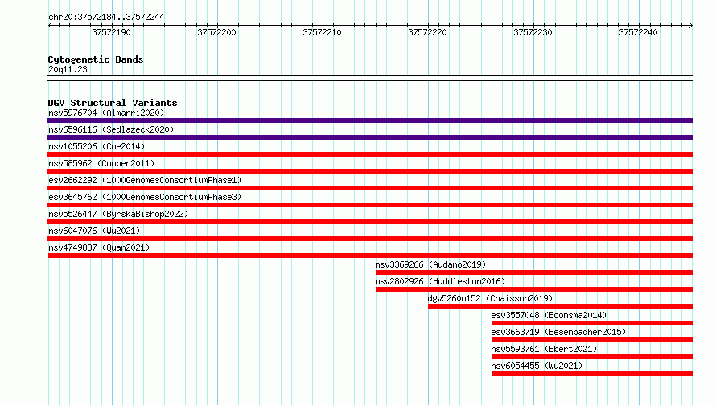Click the red bar under nsv6047076
Screen dimensions: 716x405
pos(370,239)
